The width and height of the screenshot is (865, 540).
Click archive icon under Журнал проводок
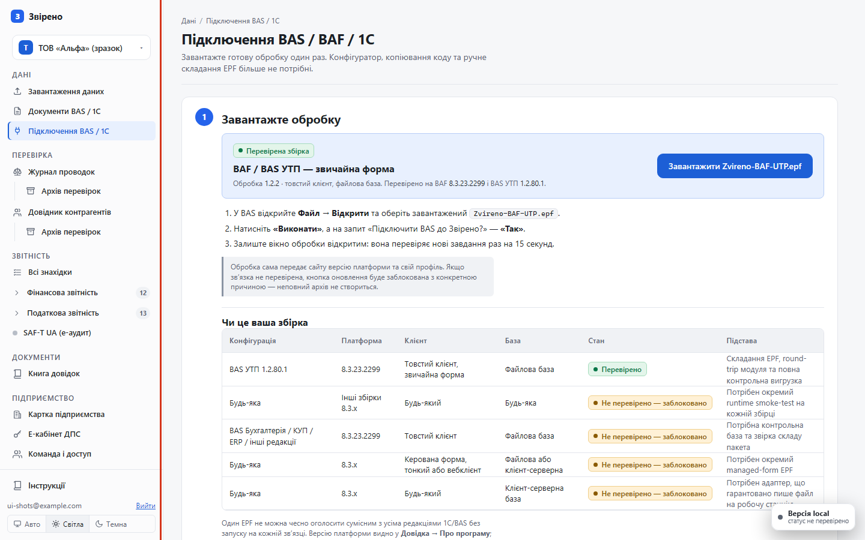[31, 191]
